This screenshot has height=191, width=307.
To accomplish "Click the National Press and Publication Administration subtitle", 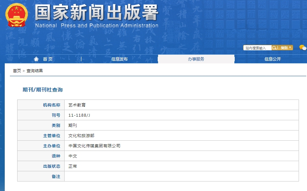I will pos(96,26).
